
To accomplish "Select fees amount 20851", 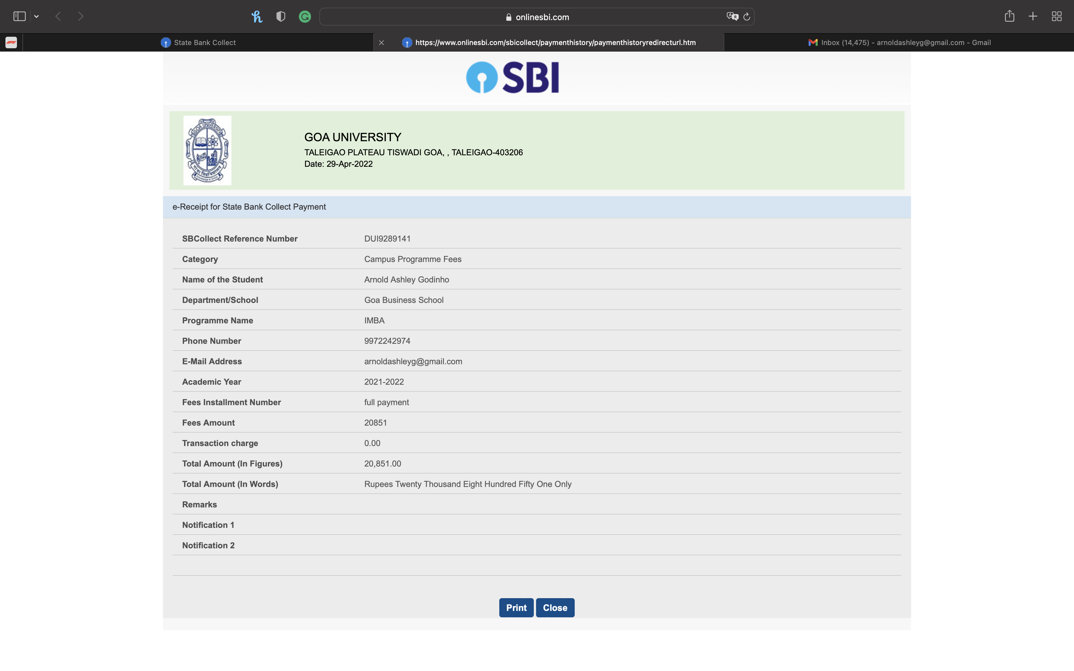I will coord(376,422).
